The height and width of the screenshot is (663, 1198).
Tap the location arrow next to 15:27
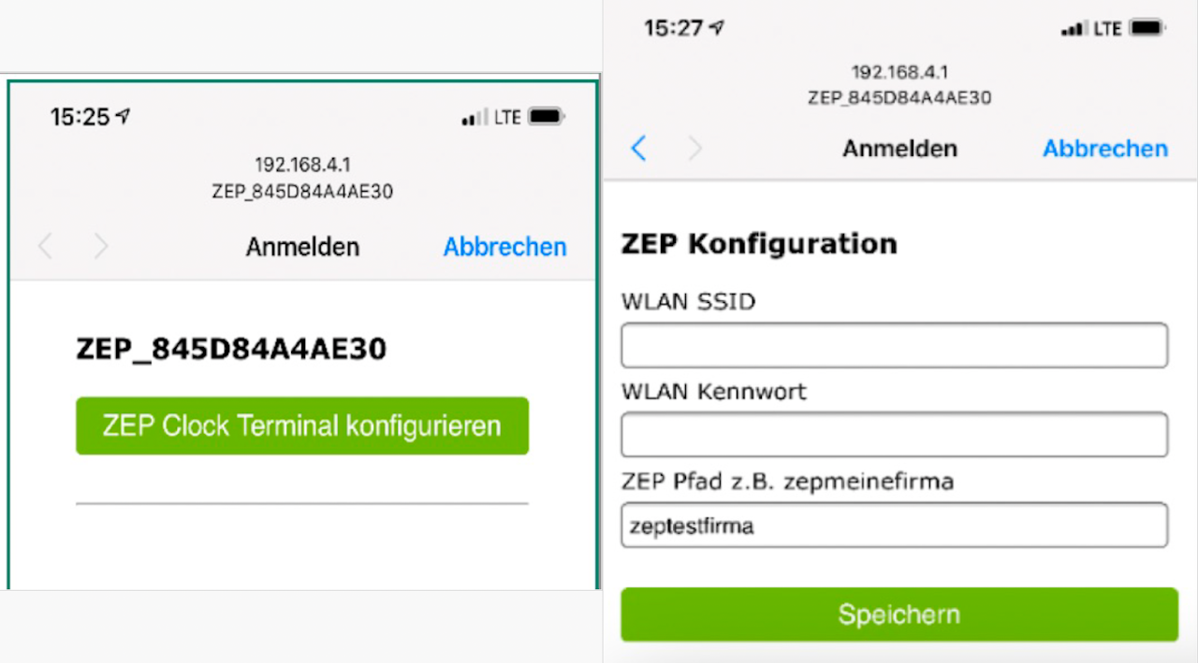(x=717, y=29)
